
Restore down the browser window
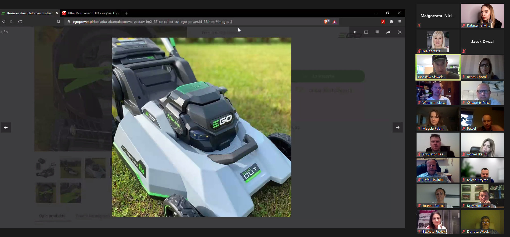click(x=388, y=13)
